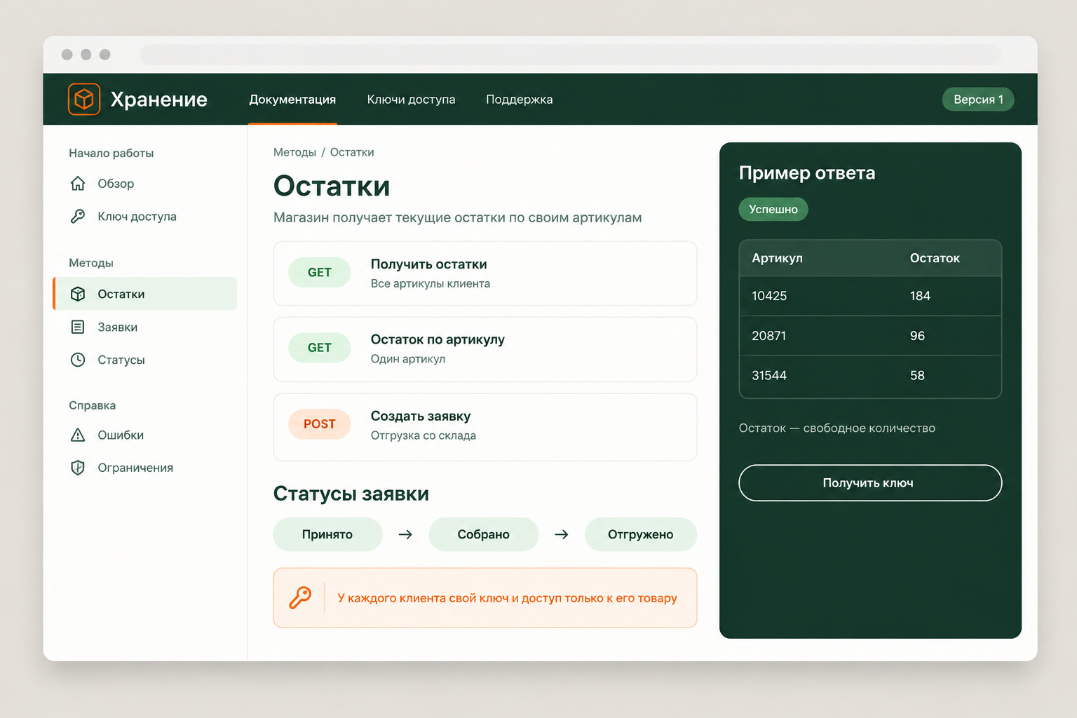Open the Получить остатки method card
The width and height of the screenshot is (1077, 718).
[x=485, y=273]
